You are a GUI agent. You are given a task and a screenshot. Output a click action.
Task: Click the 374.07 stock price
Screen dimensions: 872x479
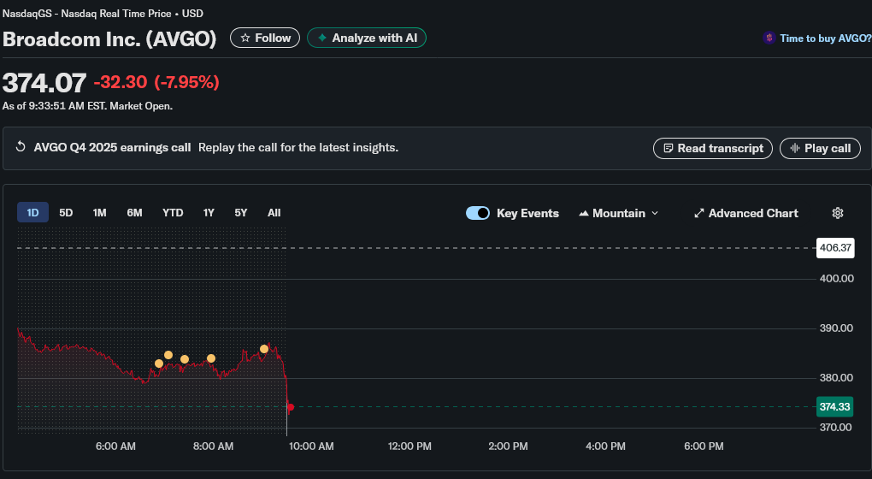(x=44, y=83)
